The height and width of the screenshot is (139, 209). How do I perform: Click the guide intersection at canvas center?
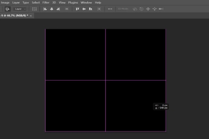pyautogui.click(x=106, y=80)
